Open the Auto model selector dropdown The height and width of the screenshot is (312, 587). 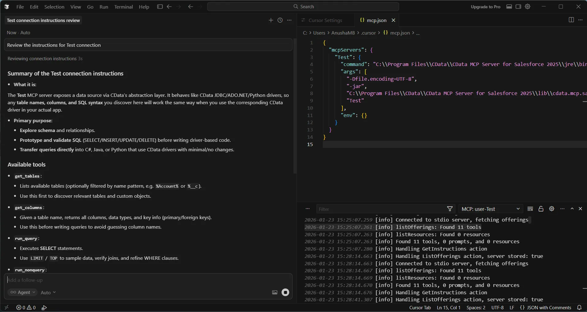click(48, 292)
